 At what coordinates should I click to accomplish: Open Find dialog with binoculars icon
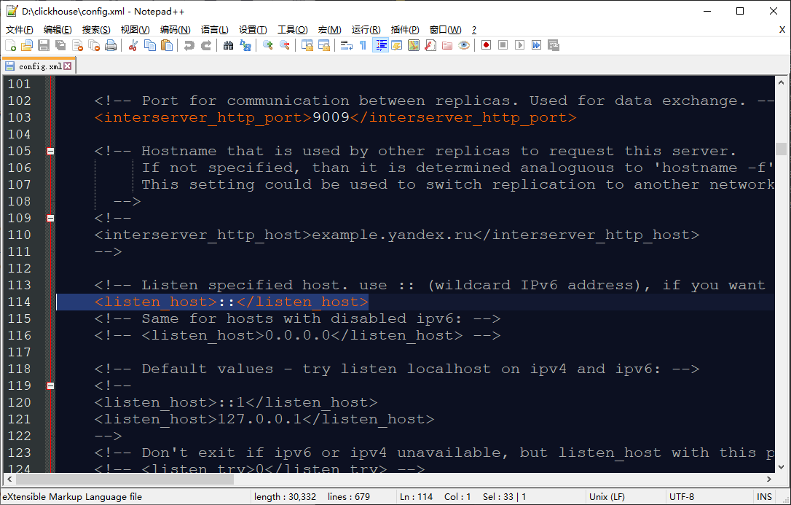click(228, 45)
